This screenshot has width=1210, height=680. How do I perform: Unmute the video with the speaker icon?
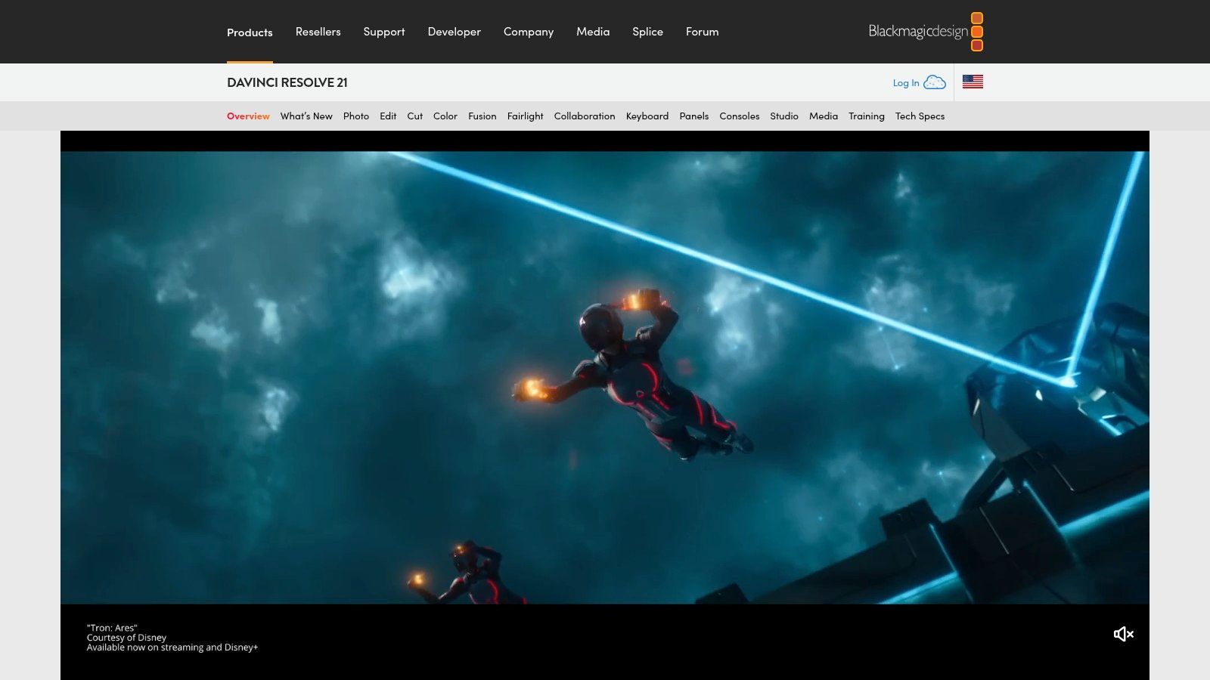pos(1123,634)
